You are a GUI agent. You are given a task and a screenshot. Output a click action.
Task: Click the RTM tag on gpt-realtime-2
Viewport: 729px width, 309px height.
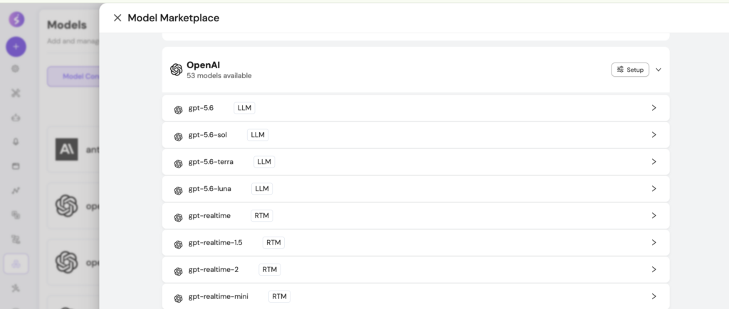coord(270,269)
